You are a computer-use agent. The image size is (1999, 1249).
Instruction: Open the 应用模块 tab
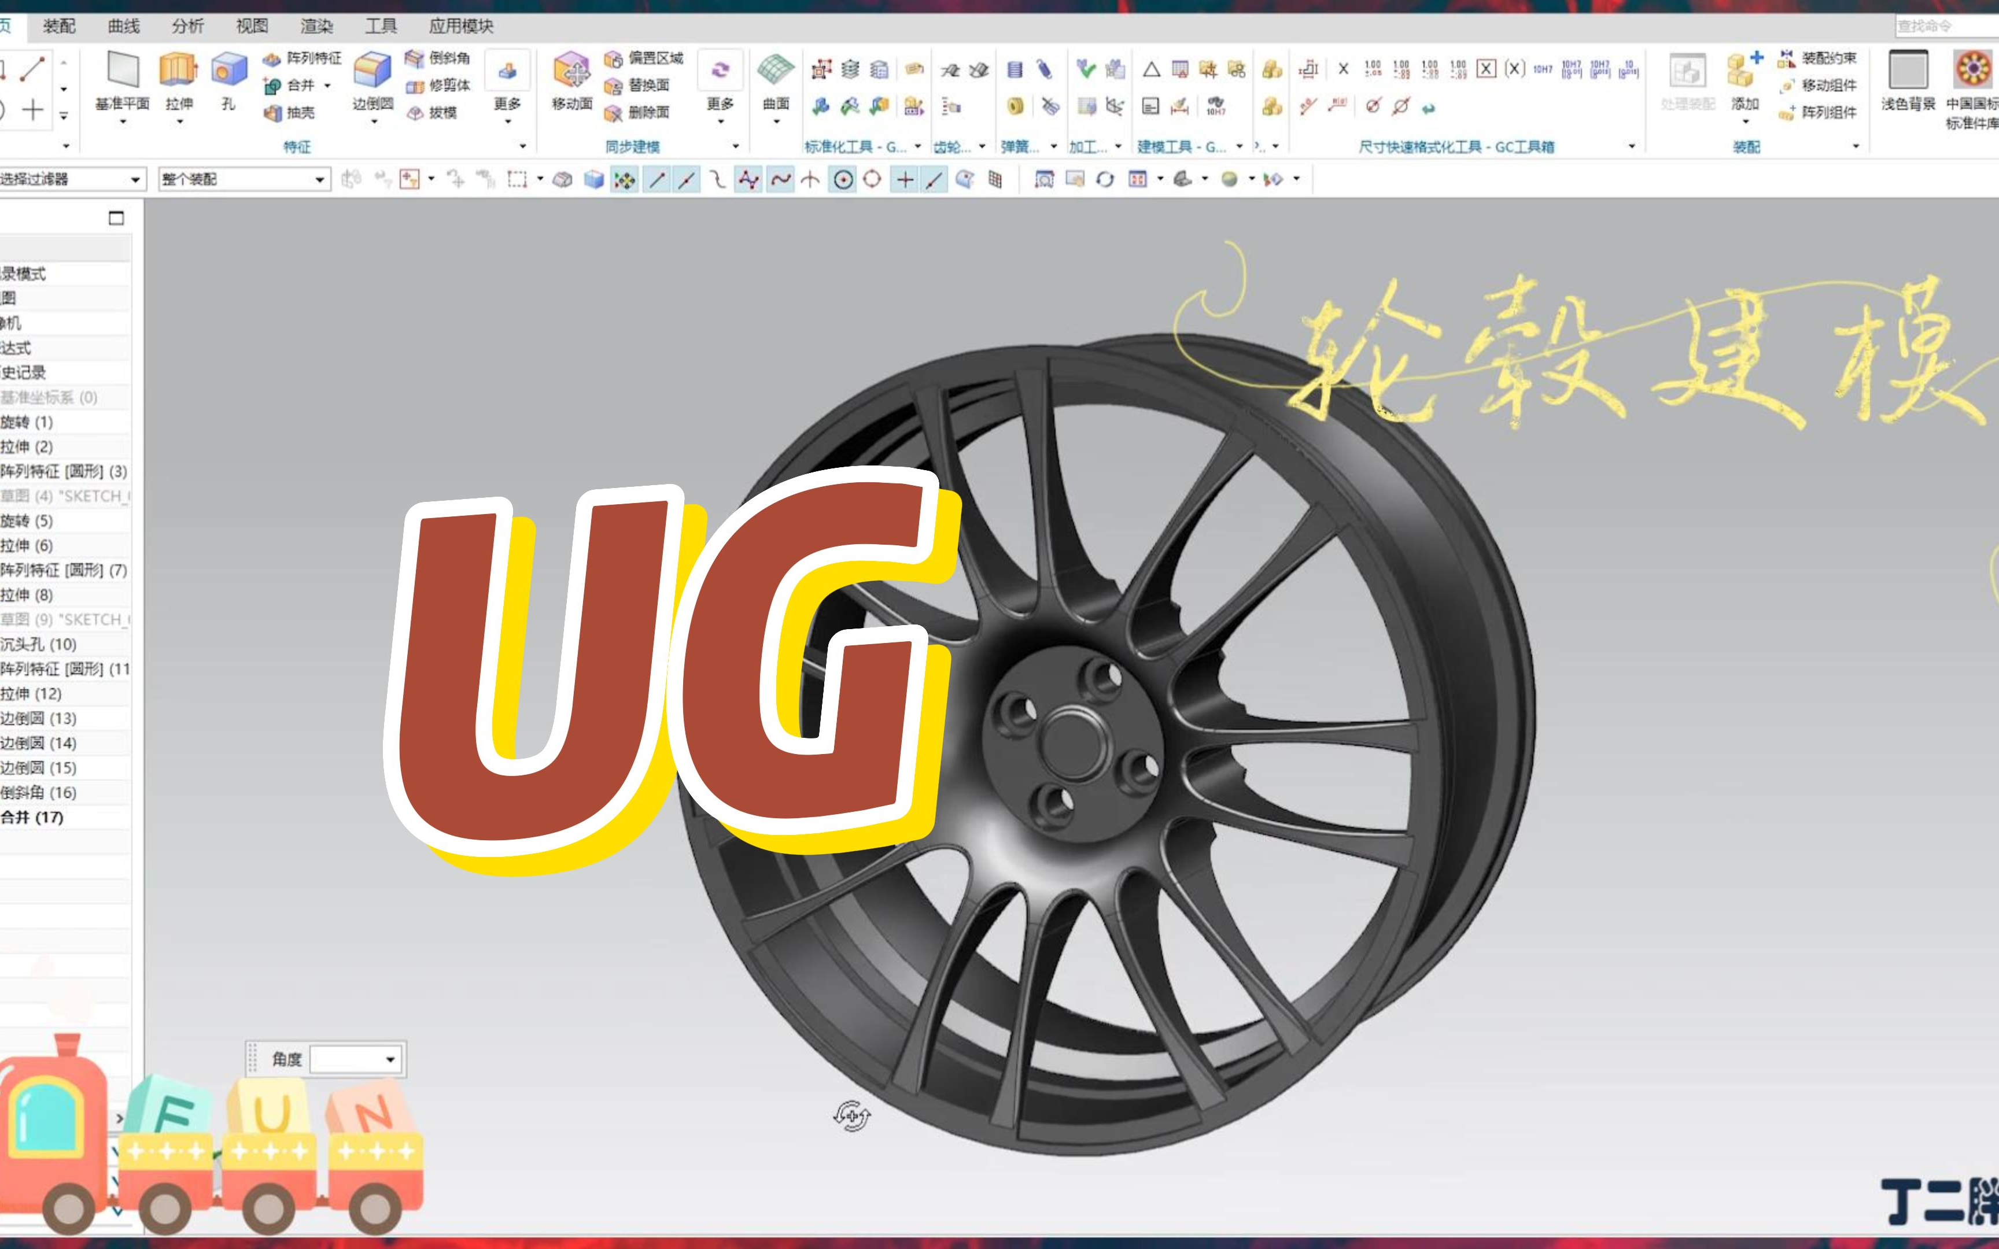(x=460, y=27)
